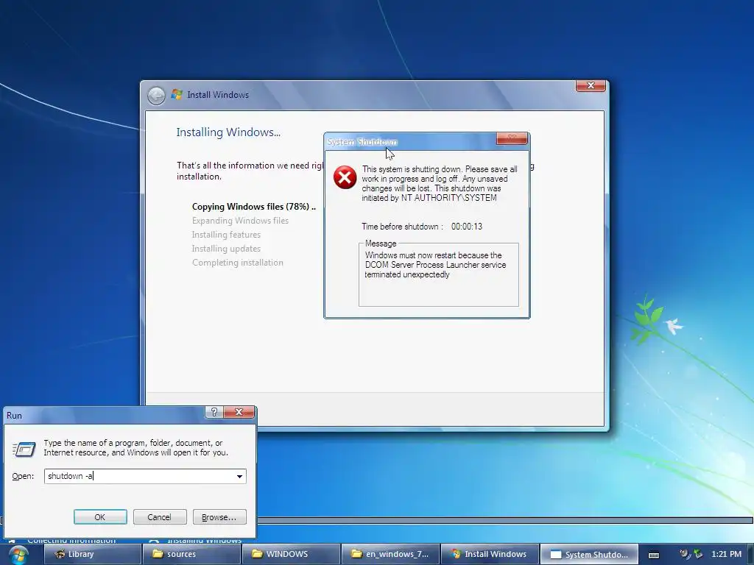This screenshot has height=565, width=754.
Task: Click 'Installing features' step
Action: [226, 235]
